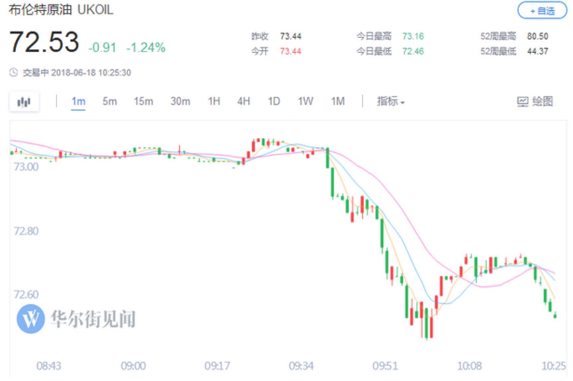Select the 1m timeframe tab
The width and height of the screenshot is (573, 381).
pyautogui.click(x=79, y=101)
